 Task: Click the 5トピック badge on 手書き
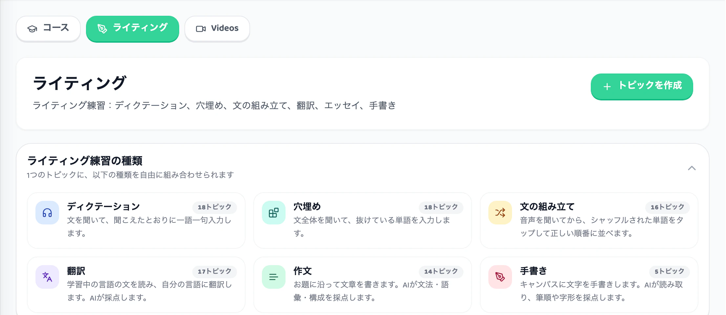(670, 271)
